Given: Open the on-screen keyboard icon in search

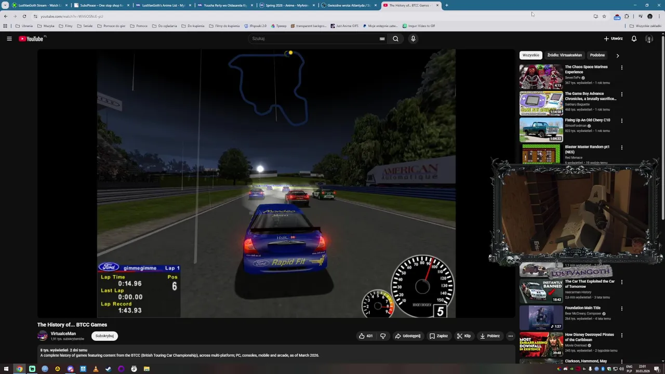Looking at the screenshot, I should click(x=382, y=38).
